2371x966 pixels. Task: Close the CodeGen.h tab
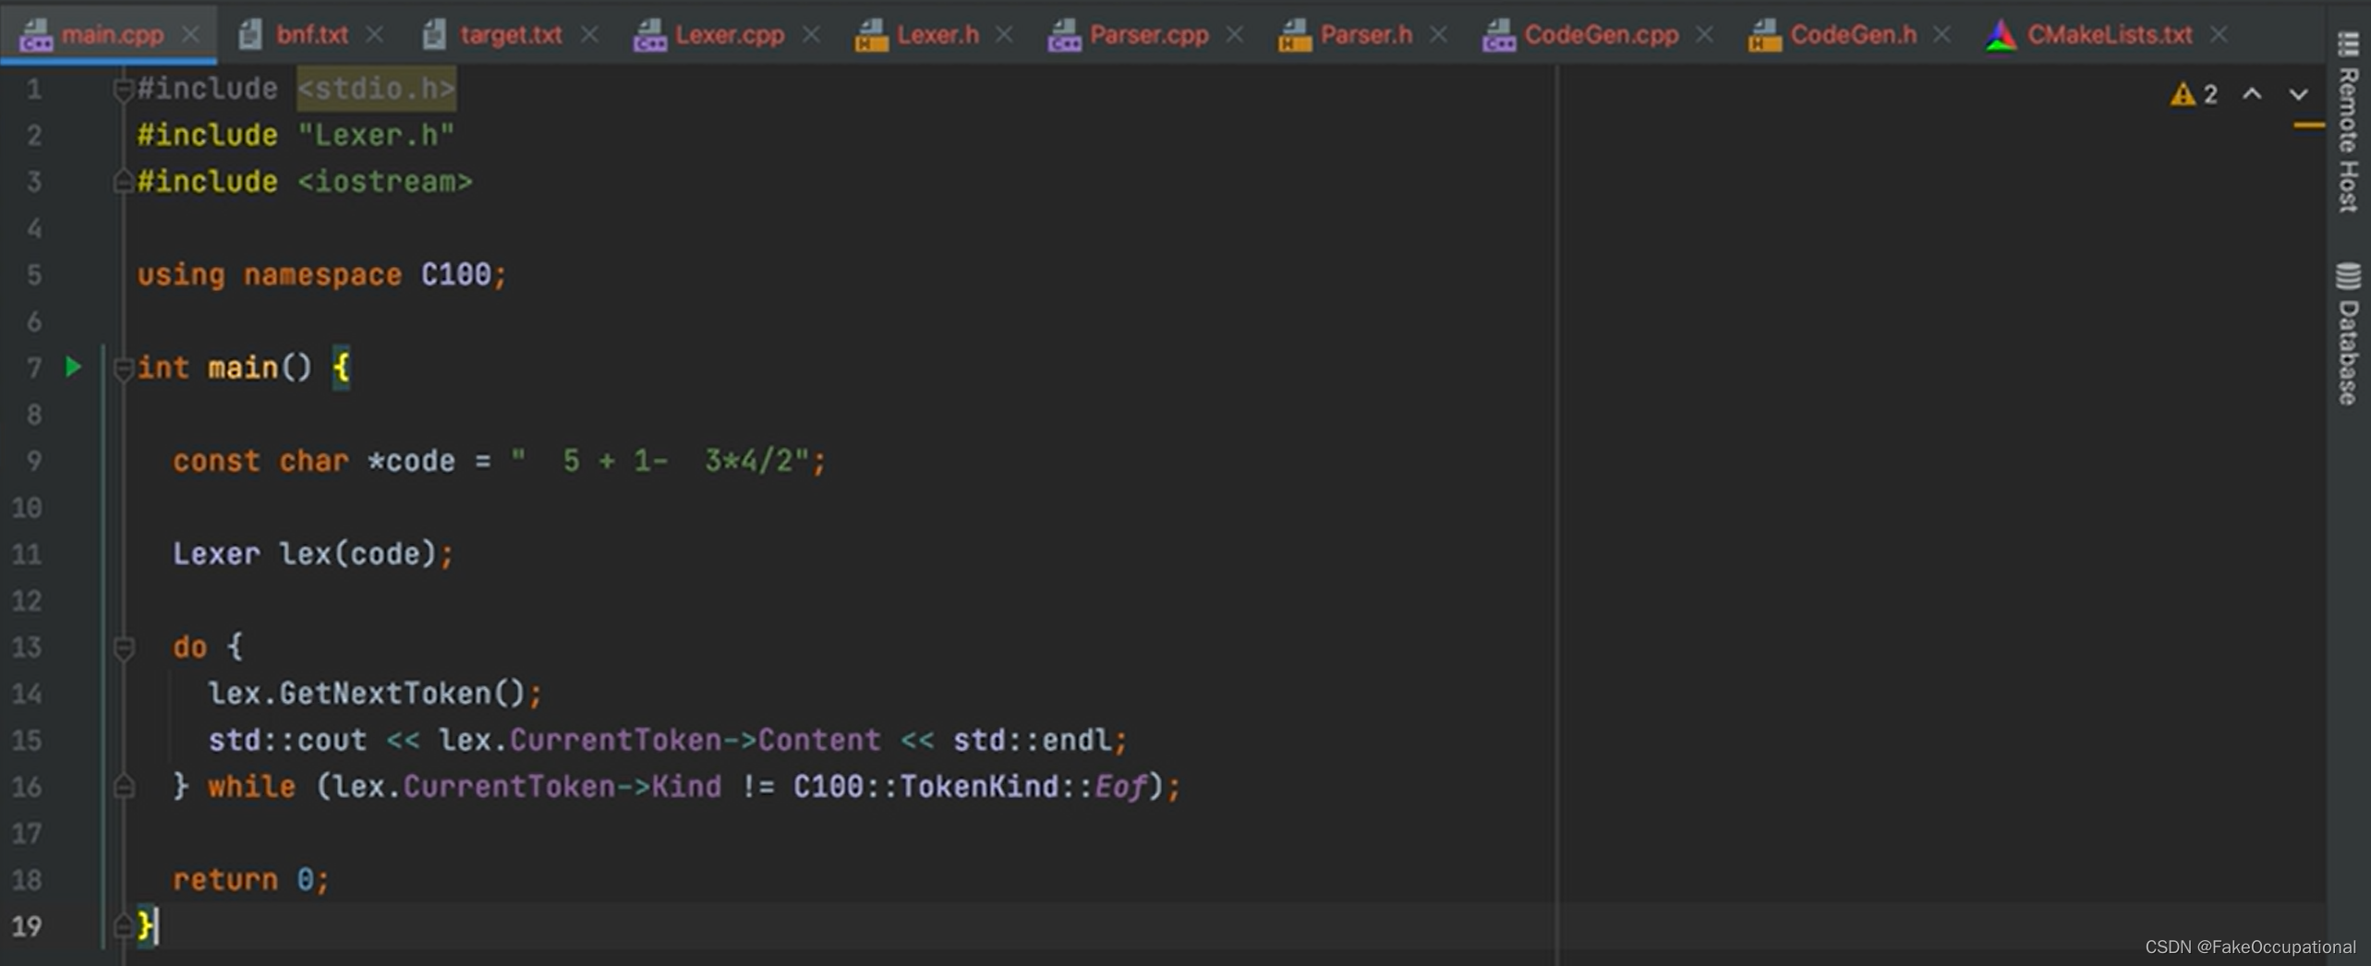[x=1942, y=35]
